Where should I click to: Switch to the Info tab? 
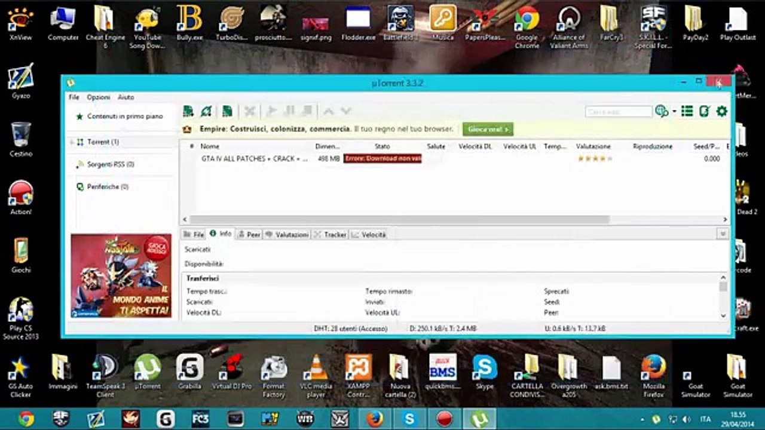pyautogui.click(x=221, y=234)
